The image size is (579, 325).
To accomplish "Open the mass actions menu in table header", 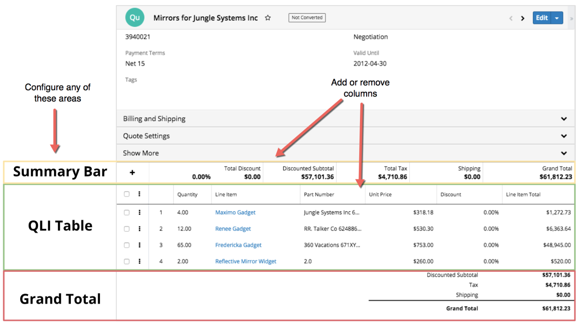I will (x=139, y=194).
